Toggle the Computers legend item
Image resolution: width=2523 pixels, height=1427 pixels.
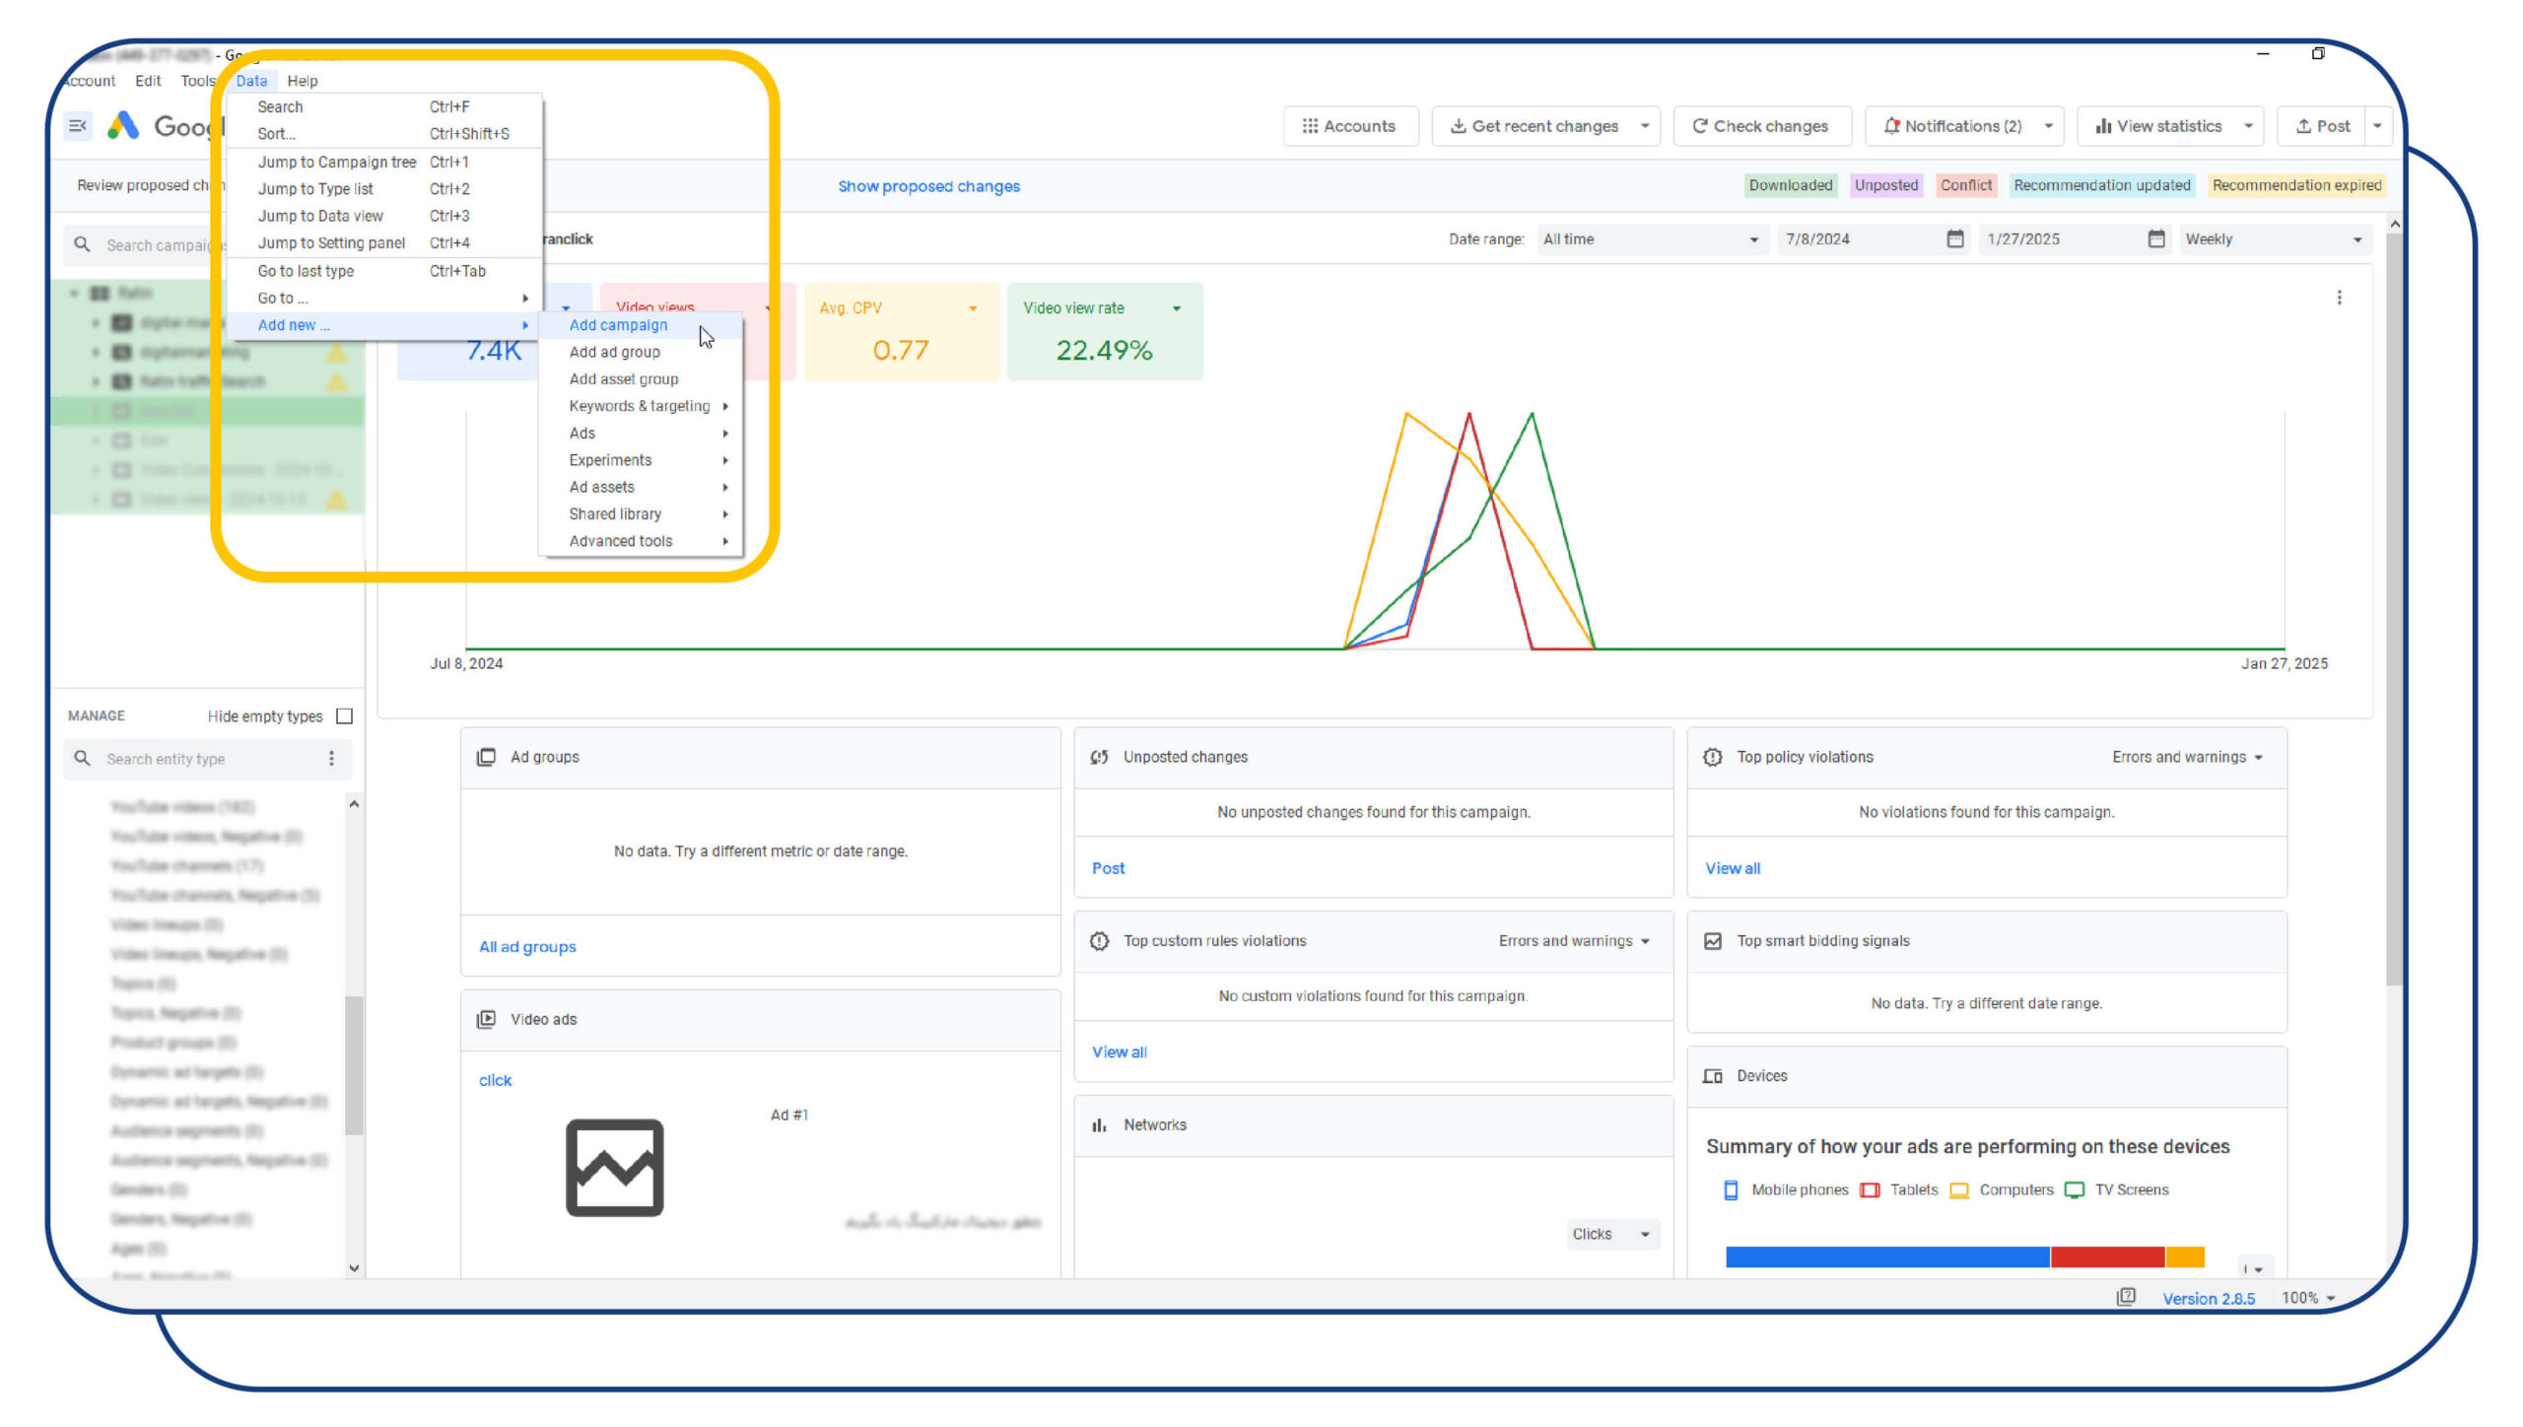(2002, 1189)
